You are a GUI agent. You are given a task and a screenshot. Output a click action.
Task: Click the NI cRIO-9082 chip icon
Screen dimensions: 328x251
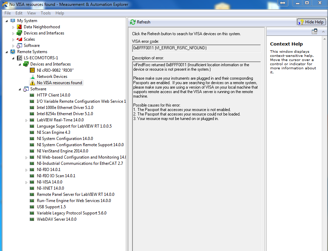click(32, 70)
